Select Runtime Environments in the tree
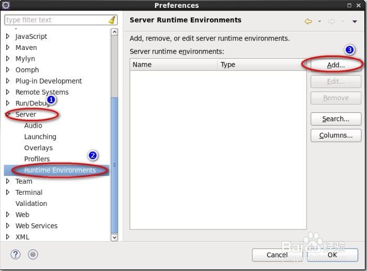367x271 pixels. [x=60, y=170]
